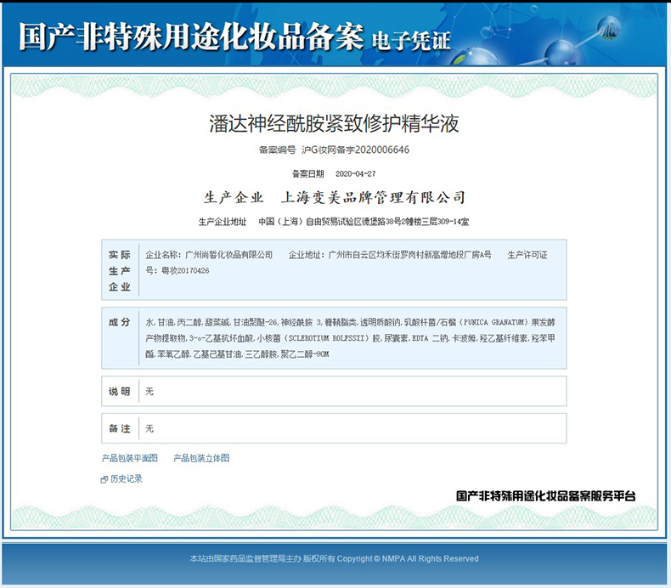Click the NMPA copyright footer text

coord(334,559)
